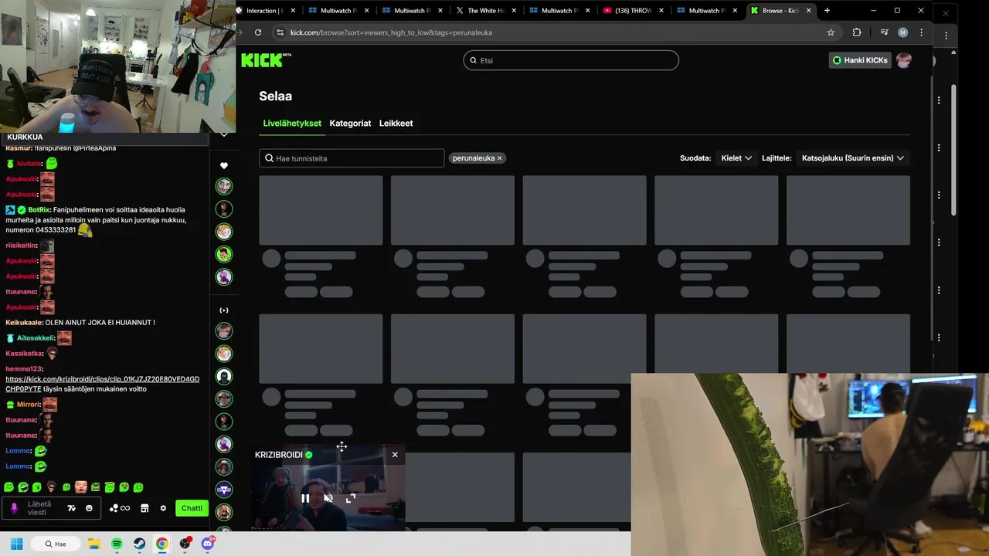Collapse the chat header chevron
This screenshot has width=989, height=556.
[223, 135]
